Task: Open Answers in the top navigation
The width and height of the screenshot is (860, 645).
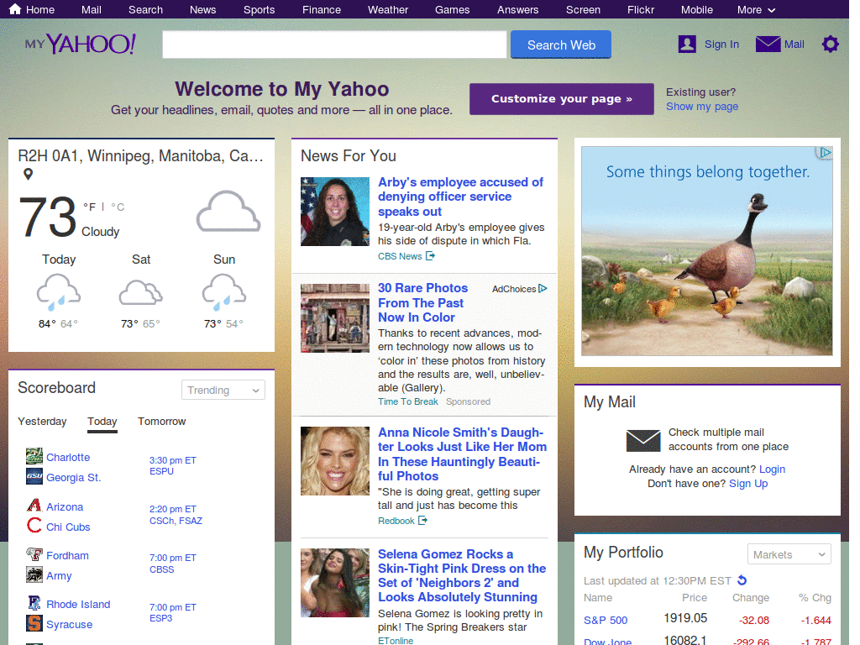Action: point(517,10)
